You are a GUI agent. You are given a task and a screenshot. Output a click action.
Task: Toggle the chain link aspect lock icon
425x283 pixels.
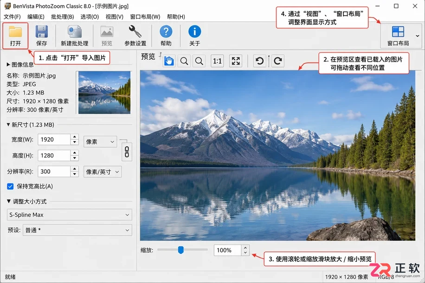(x=127, y=152)
